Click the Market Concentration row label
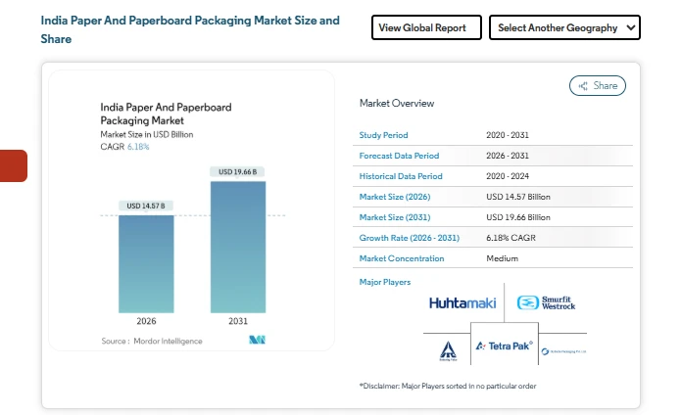Screen dimensions: 681x415 tap(402, 258)
